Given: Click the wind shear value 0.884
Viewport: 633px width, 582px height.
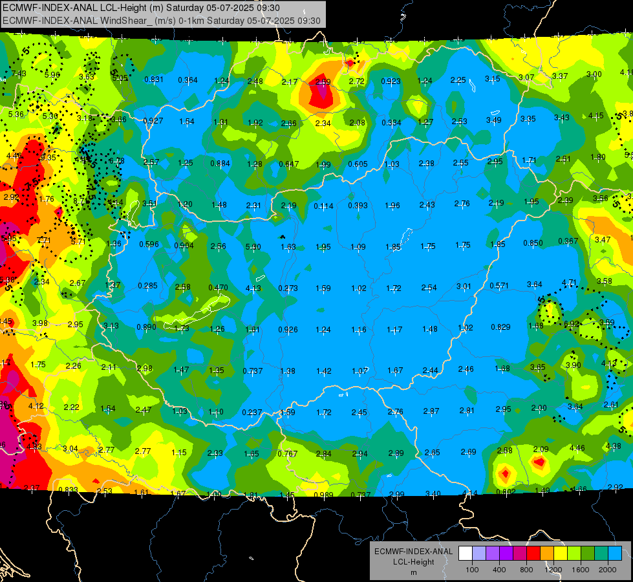Looking at the screenshot, I should tap(220, 164).
